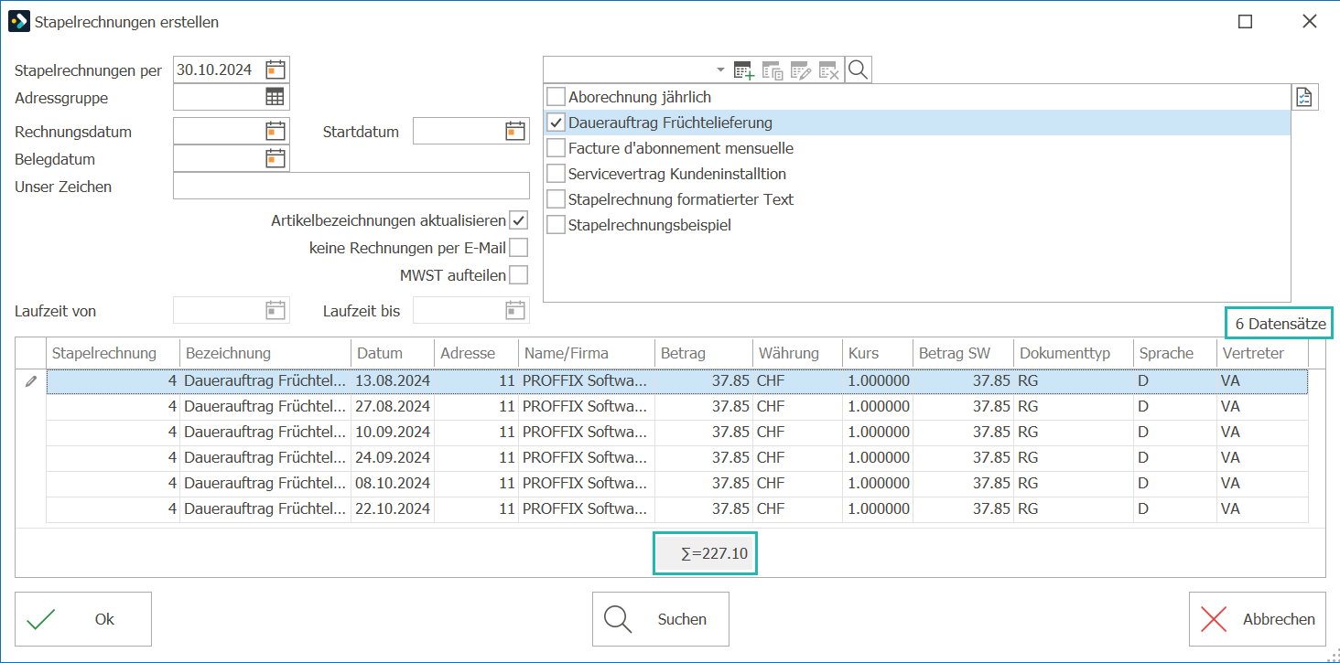Click the Stapelrechnung column header
The height and width of the screenshot is (663, 1340).
point(113,353)
